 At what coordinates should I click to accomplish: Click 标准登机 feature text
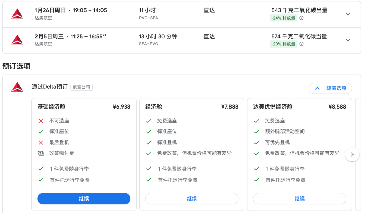point(167,143)
